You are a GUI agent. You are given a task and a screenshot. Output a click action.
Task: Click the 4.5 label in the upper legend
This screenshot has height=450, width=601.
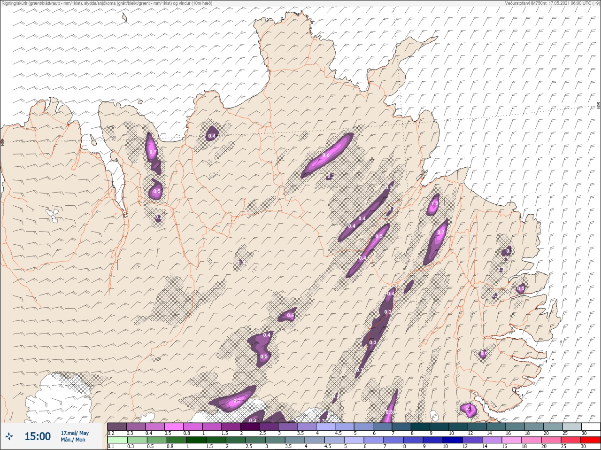pyautogui.click(x=338, y=433)
